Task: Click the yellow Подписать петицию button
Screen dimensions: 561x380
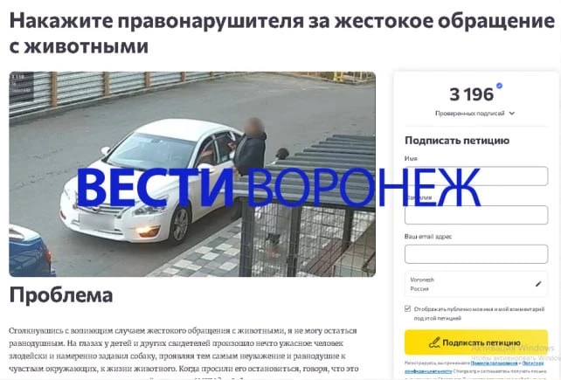Action: pyautogui.click(x=476, y=342)
